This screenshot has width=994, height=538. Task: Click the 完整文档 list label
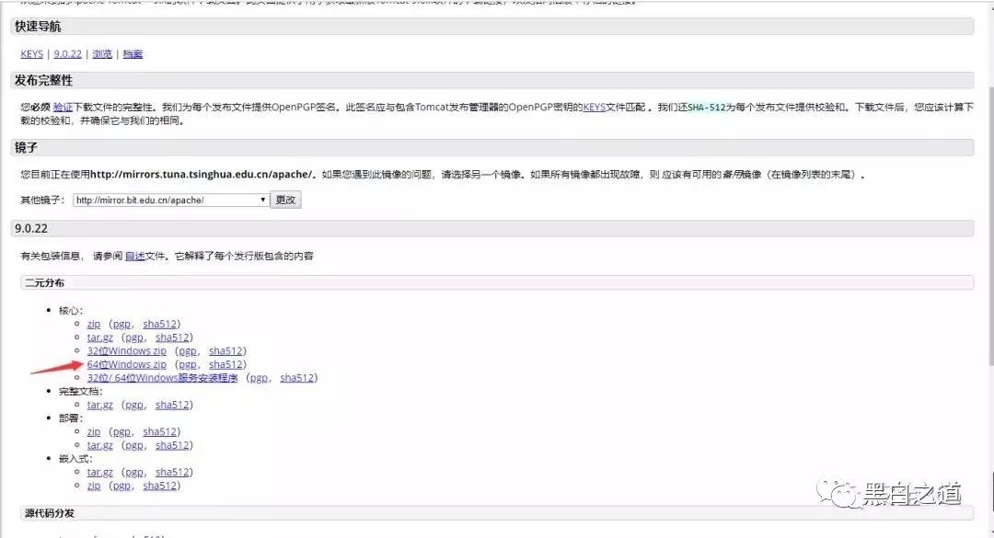[x=80, y=391]
